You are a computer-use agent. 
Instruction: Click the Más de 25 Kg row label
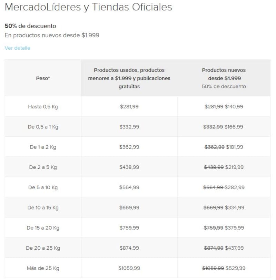click(43, 268)
